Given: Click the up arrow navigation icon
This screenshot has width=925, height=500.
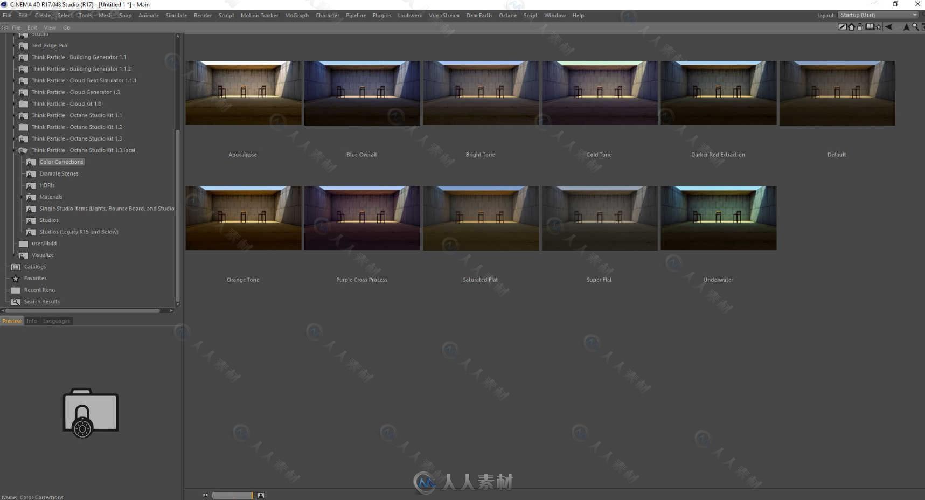Looking at the screenshot, I should point(906,27).
